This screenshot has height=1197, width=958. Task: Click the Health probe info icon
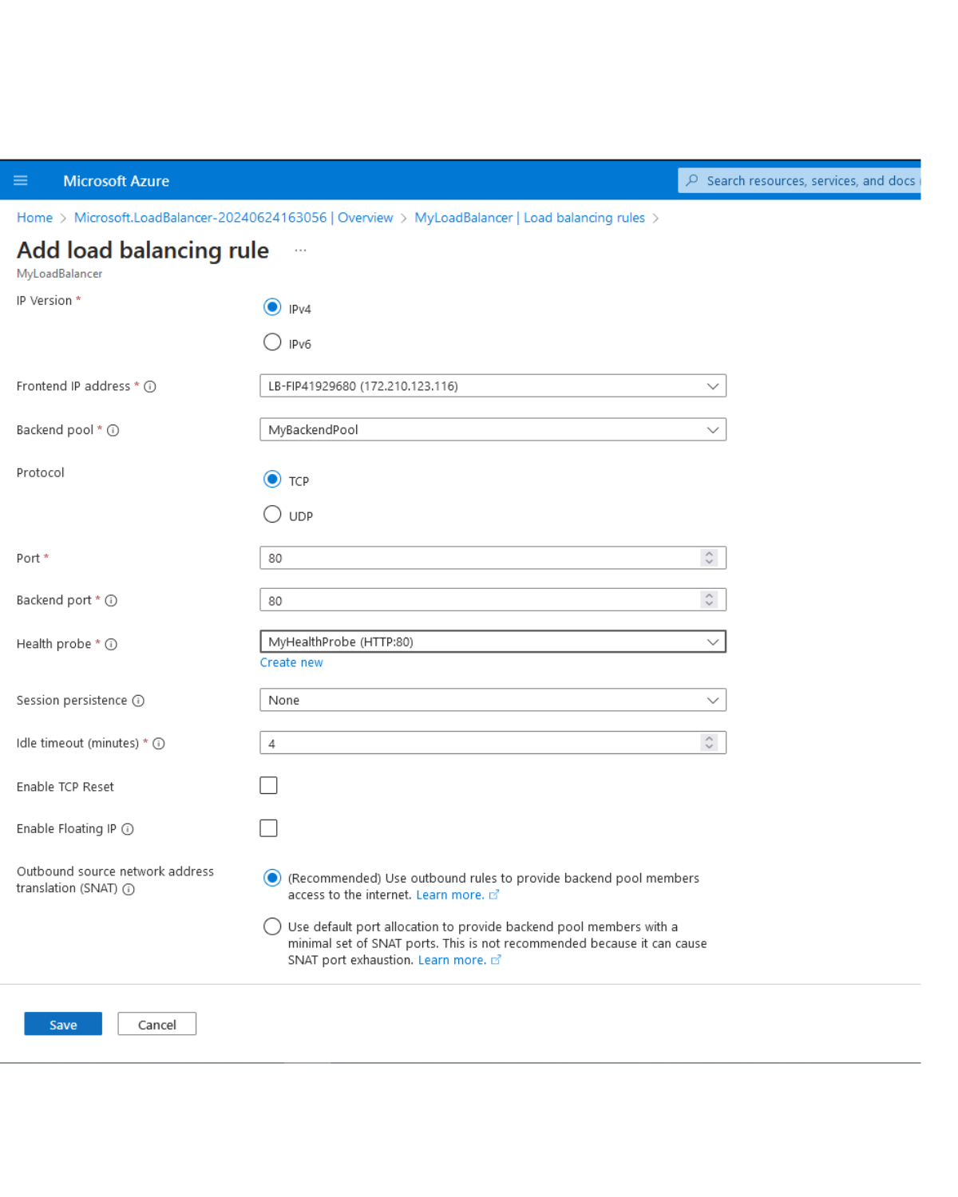point(111,645)
